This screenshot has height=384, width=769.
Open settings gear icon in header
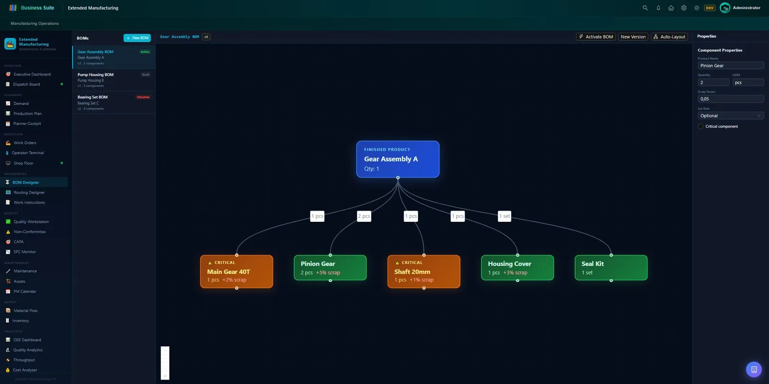pyautogui.click(x=684, y=8)
